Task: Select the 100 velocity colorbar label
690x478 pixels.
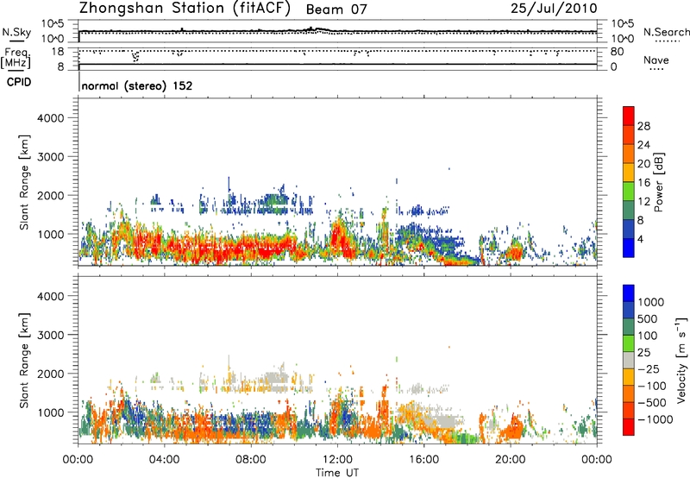Action: coord(648,336)
